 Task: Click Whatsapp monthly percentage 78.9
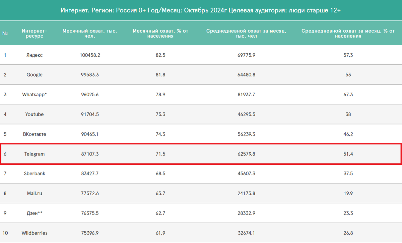[x=160, y=95]
